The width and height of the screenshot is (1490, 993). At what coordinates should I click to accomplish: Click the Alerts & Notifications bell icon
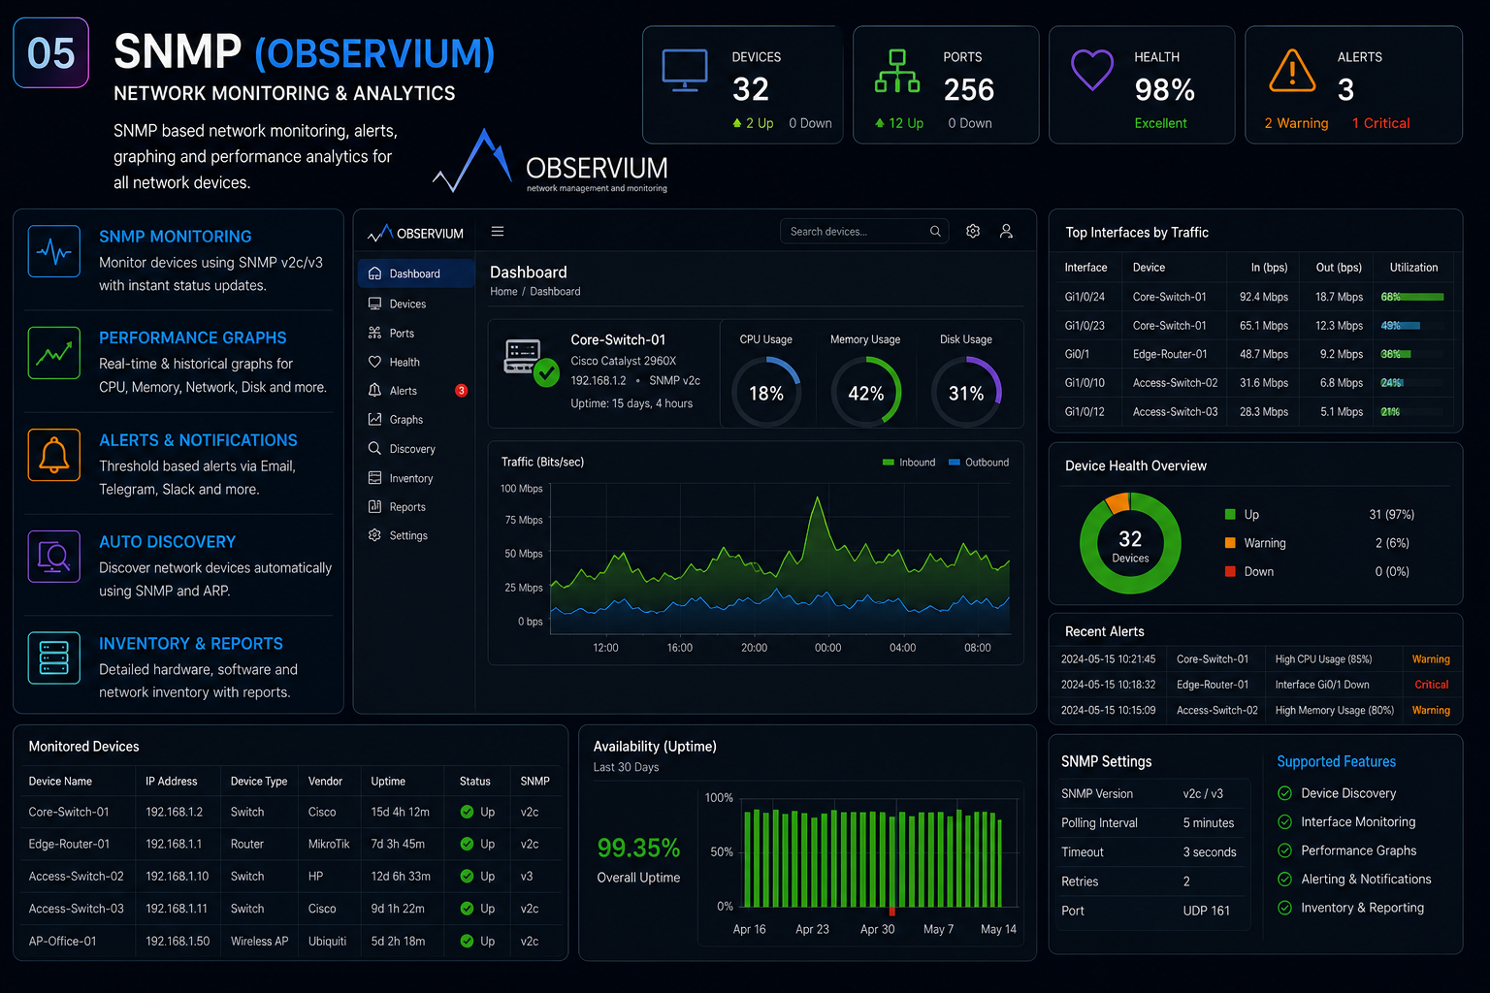click(x=54, y=455)
